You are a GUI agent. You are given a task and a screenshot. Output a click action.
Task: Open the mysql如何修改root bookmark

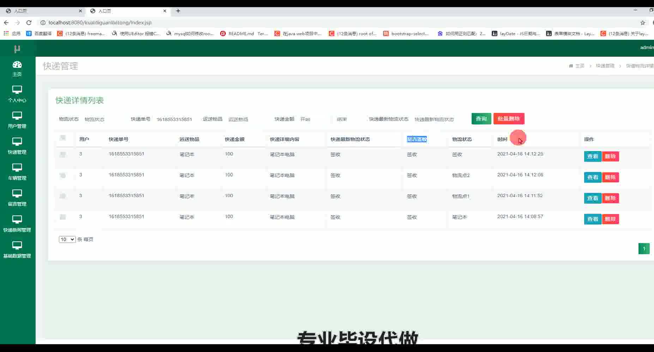click(190, 33)
